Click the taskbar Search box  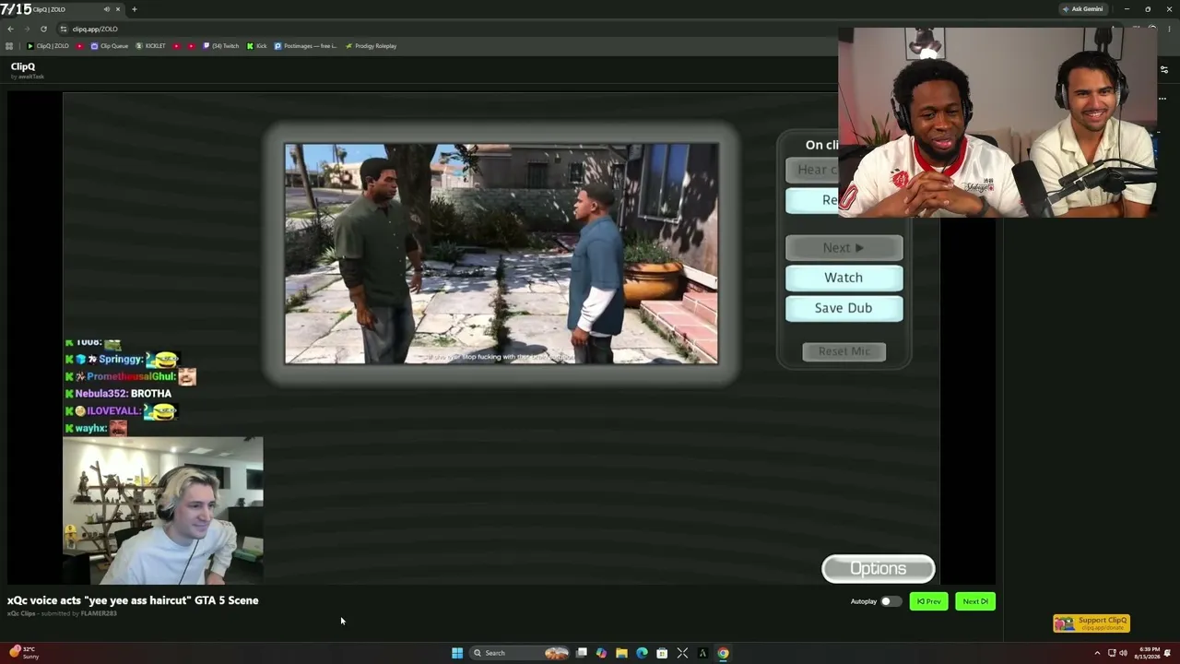[x=521, y=653]
